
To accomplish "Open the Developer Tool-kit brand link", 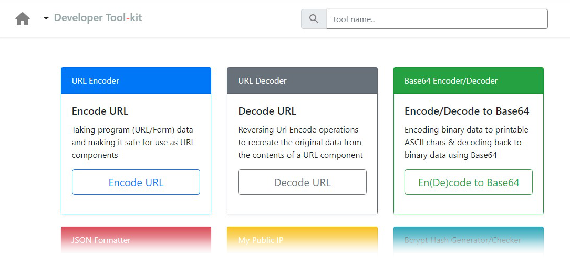I will point(98,17).
